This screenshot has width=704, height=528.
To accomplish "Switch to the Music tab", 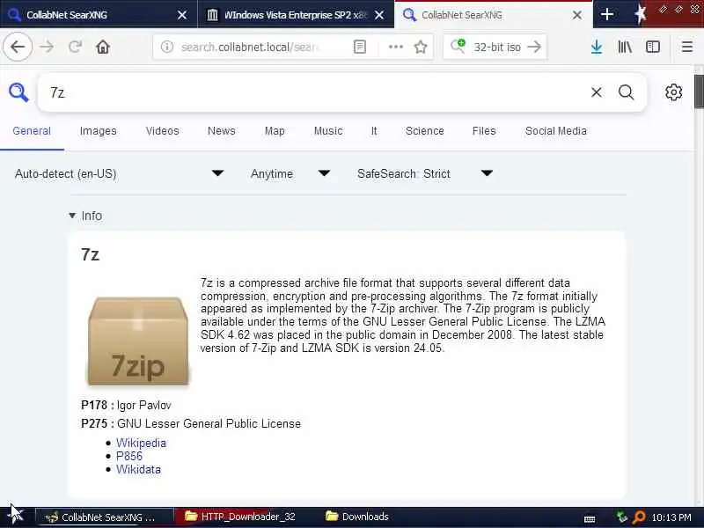I will click(328, 131).
